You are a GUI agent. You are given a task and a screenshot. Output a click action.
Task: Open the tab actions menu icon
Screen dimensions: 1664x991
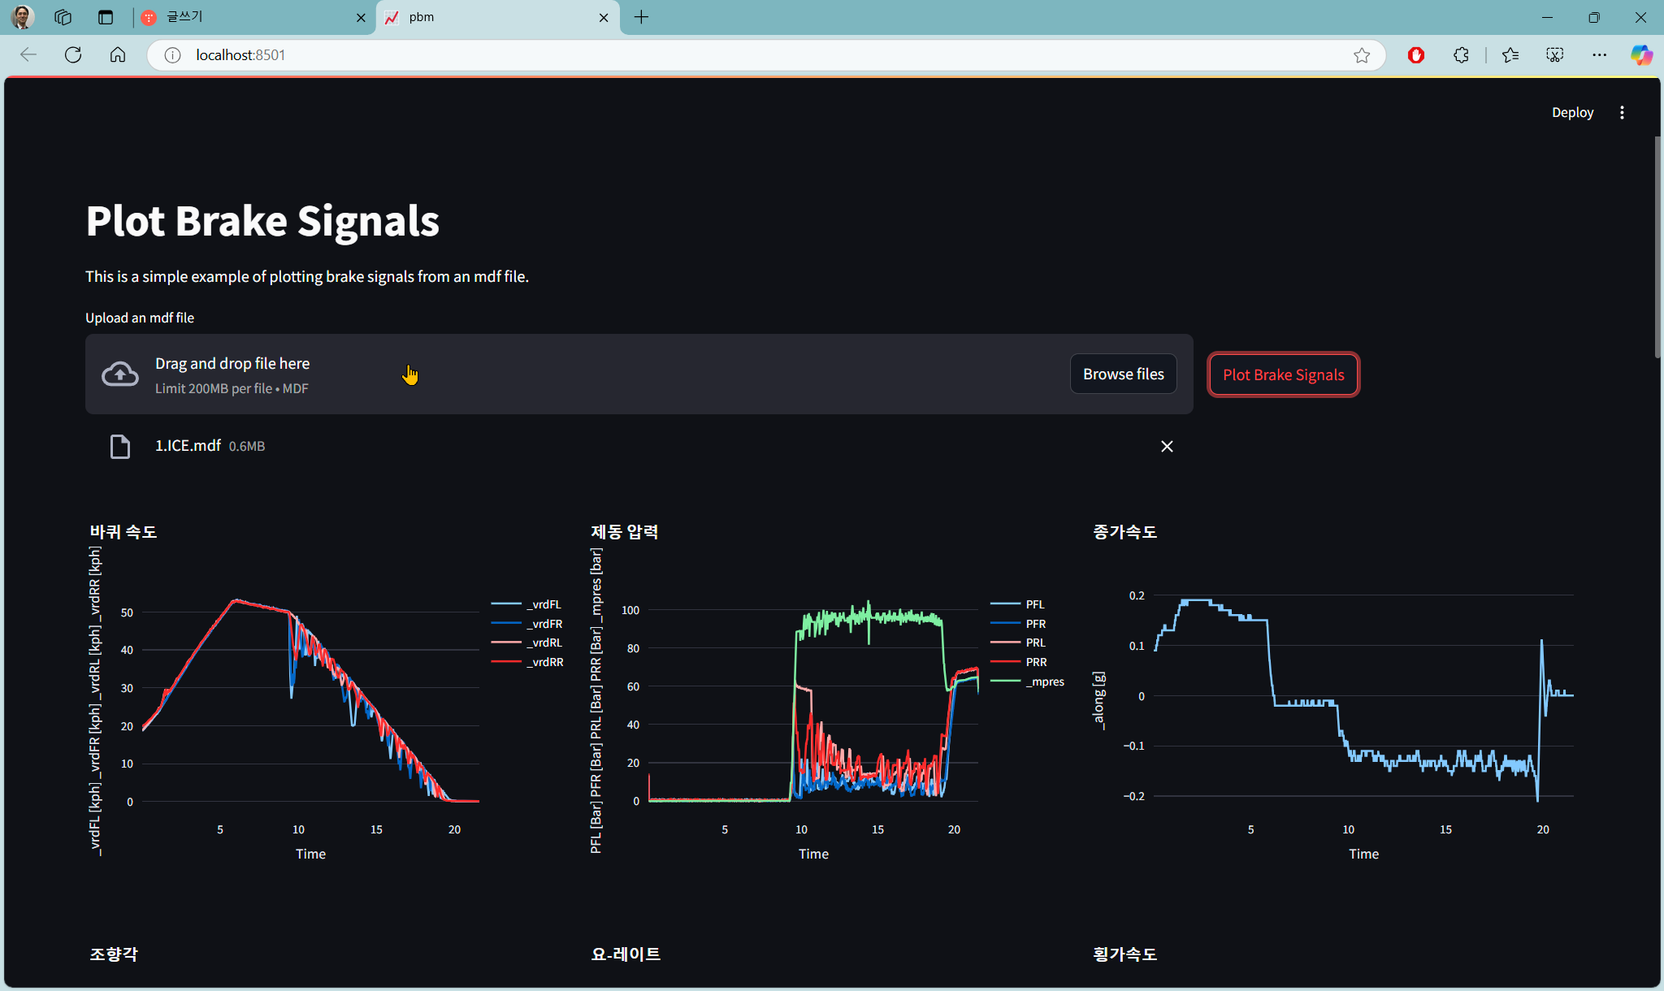(x=106, y=17)
